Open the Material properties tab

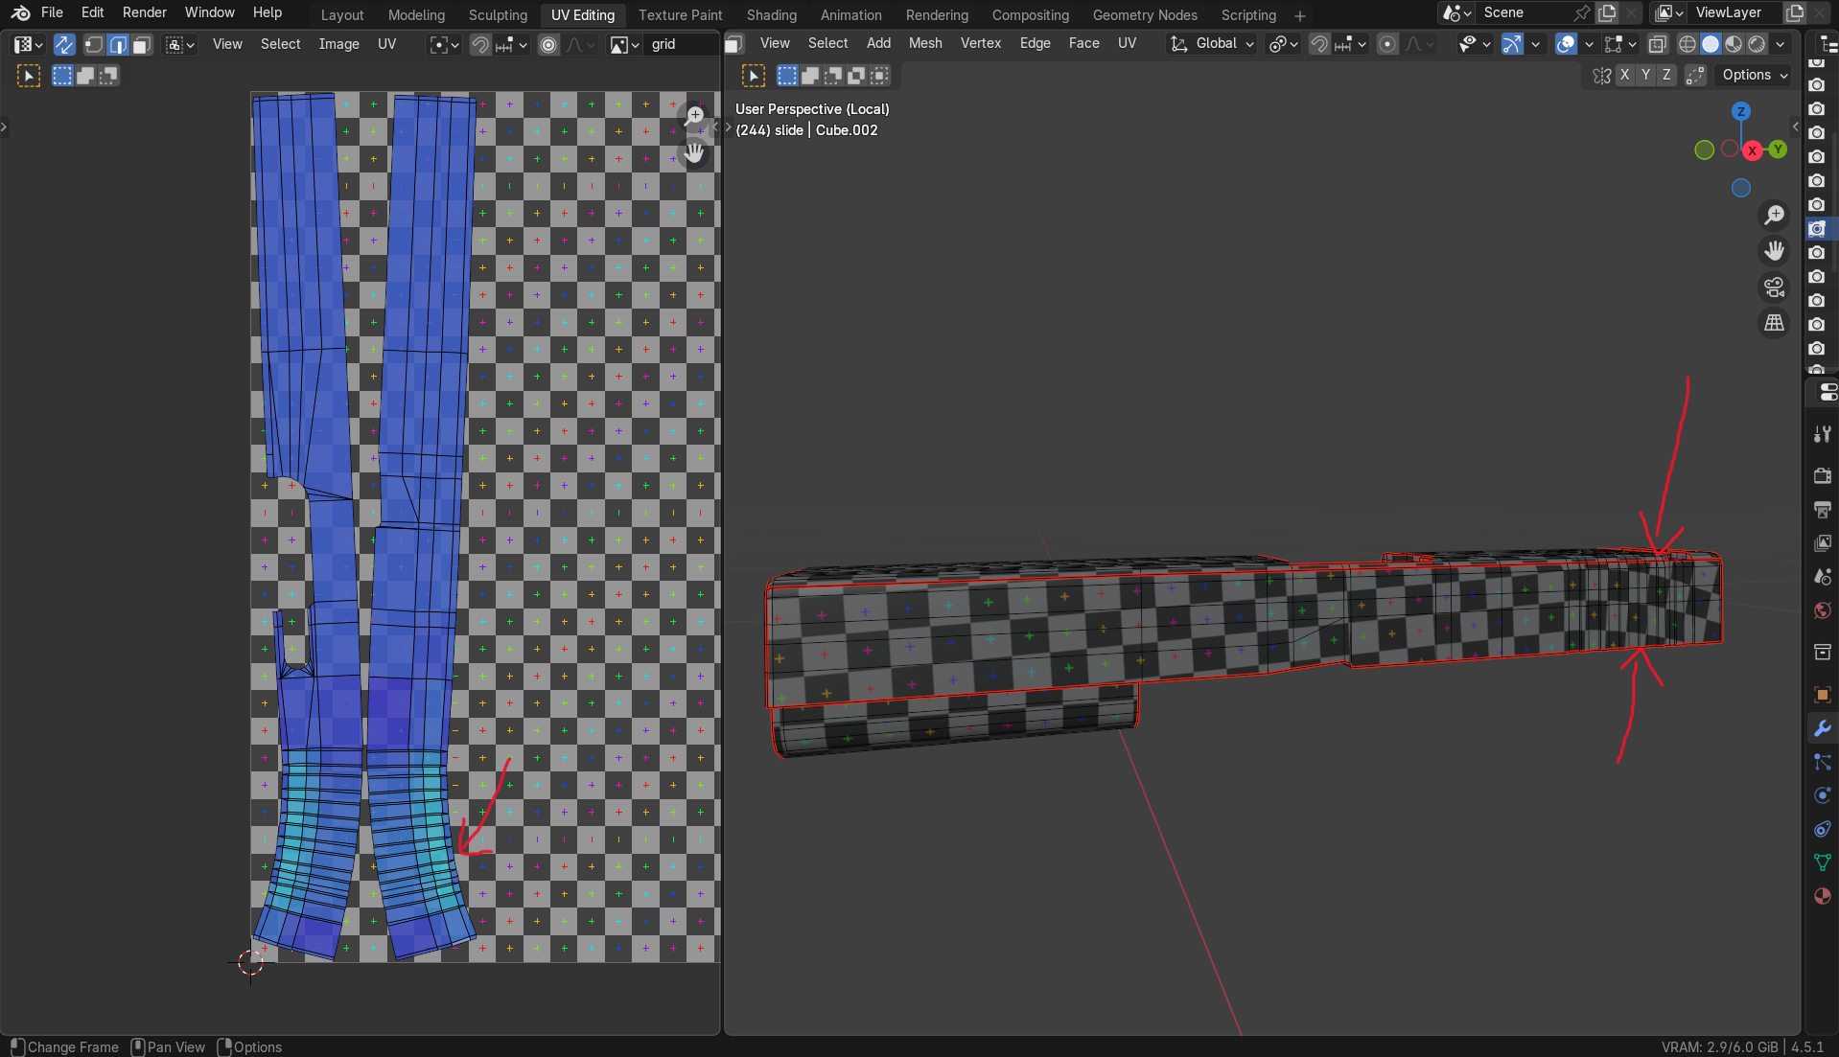coord(1822,896)
